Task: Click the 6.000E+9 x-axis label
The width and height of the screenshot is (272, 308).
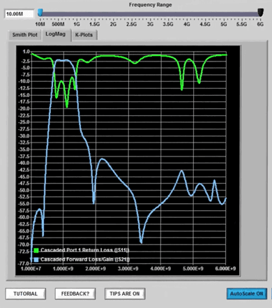Action: click(225, 269)
